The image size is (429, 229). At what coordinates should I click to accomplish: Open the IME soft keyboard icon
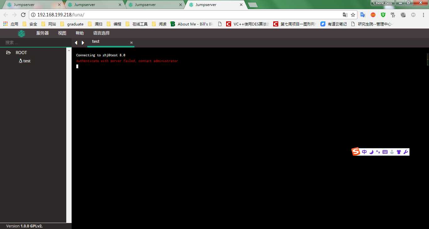tap(385, 152)
